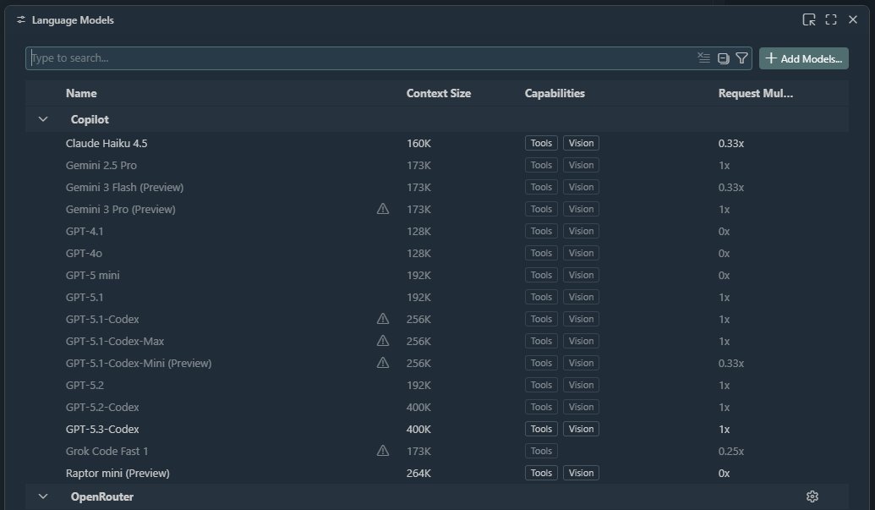
Task: Select GPT-4.1 model row
Action: tap(437, 231)
